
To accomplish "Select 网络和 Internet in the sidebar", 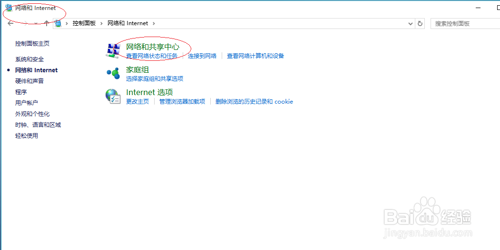I will (36, 70).
